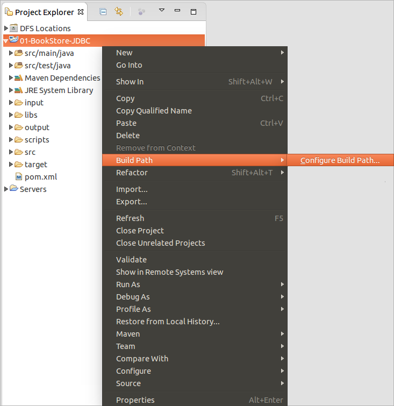The width and height of the screenshot is (394, 406).
Task: Choose Refresh in the context menu
Action: point(195,218)
